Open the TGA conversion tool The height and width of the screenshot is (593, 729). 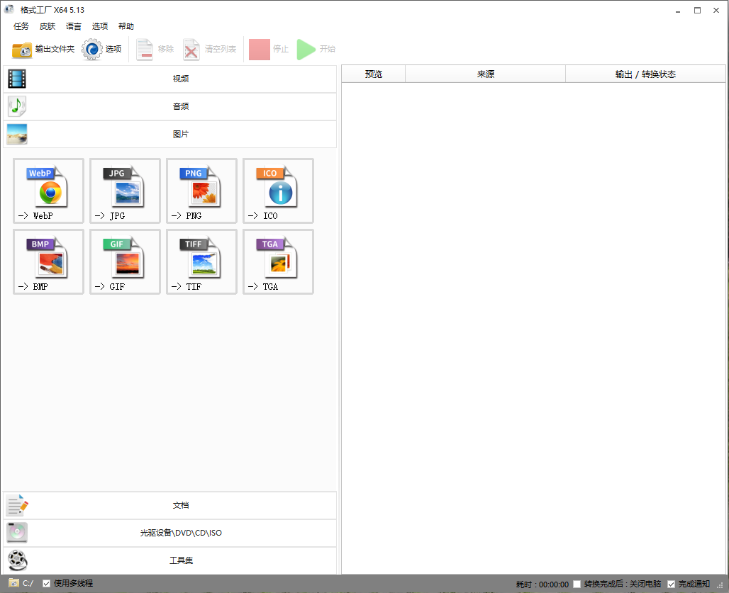coord(277,261)
